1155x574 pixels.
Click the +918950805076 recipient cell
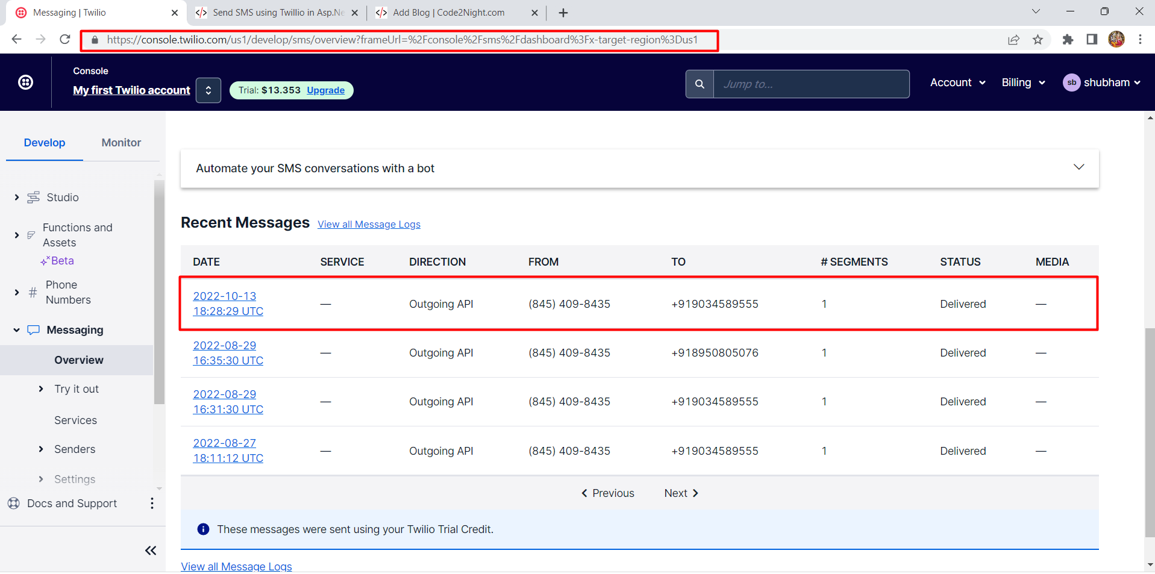(715, 353)
